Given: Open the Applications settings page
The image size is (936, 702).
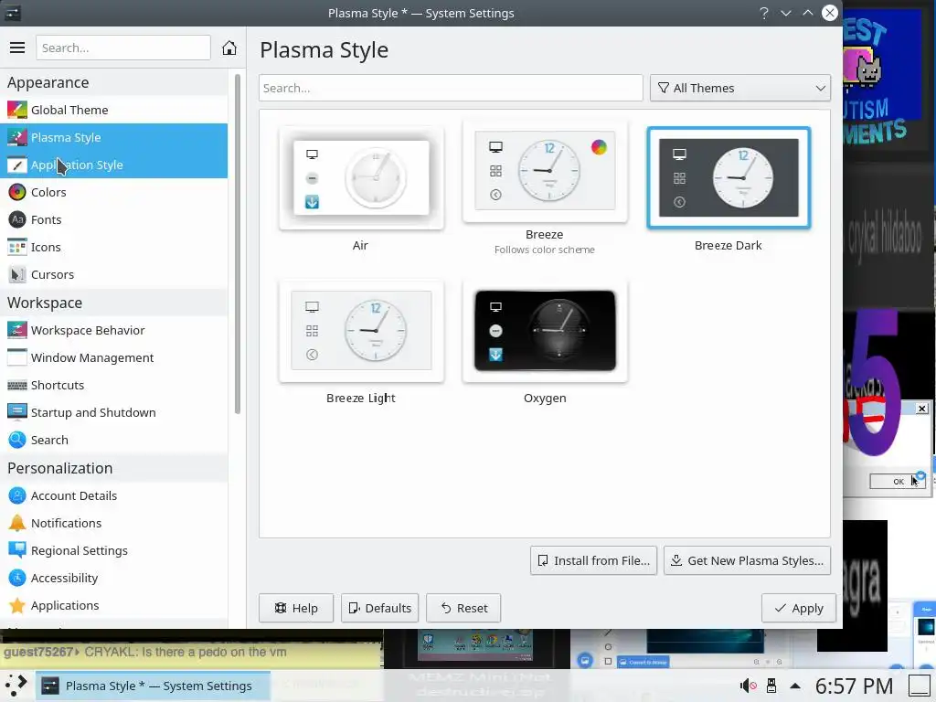Looking at the screenshot, I should coord(113,605).
